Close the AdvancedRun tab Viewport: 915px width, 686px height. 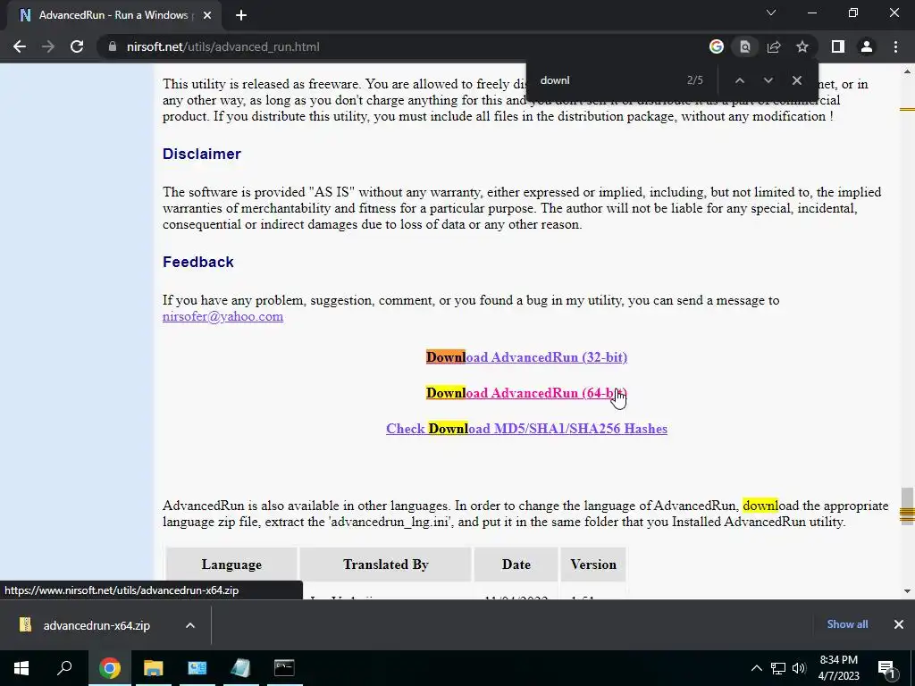pos(207,15)
